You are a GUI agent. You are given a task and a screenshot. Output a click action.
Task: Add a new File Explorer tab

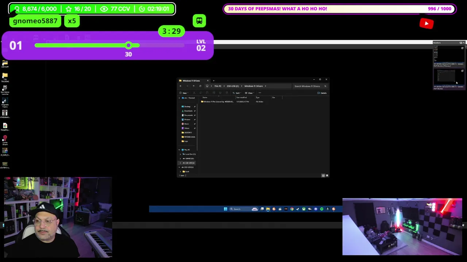[x=213, y=80]
